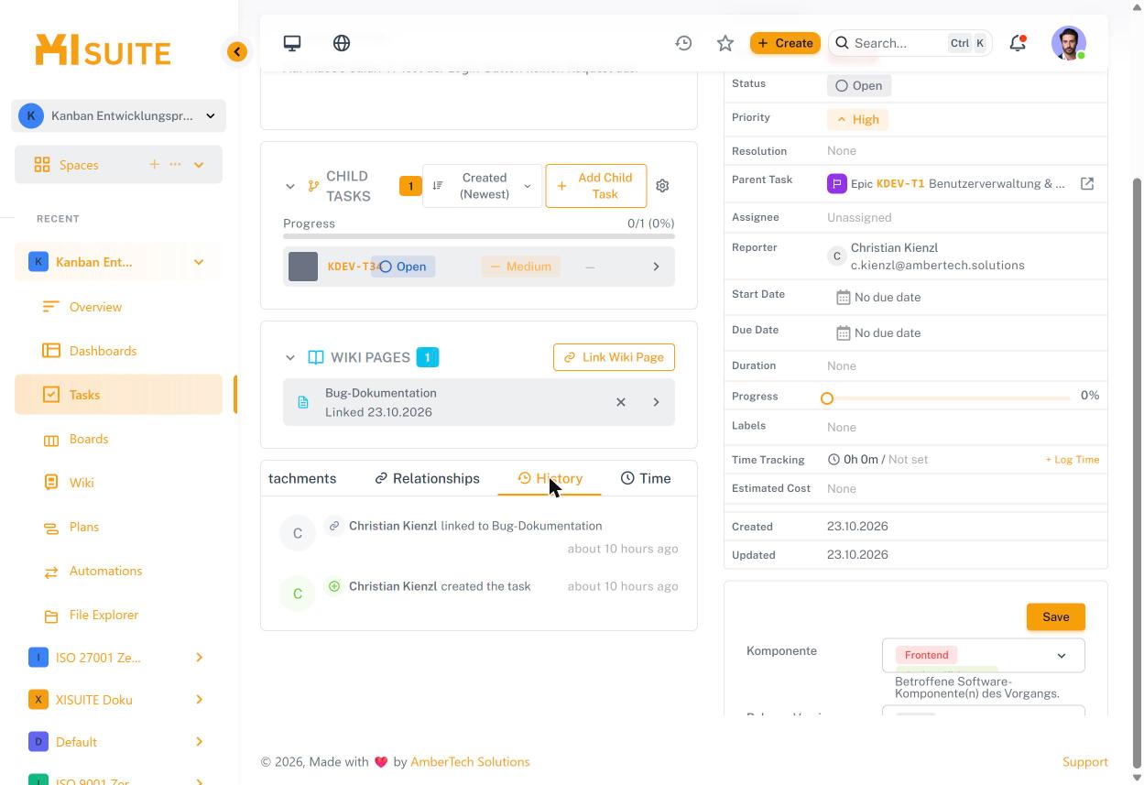This screenshot has width=1144, height=785.
Task: Expand the XISUITE Doku space
Action: coord(199,700)
